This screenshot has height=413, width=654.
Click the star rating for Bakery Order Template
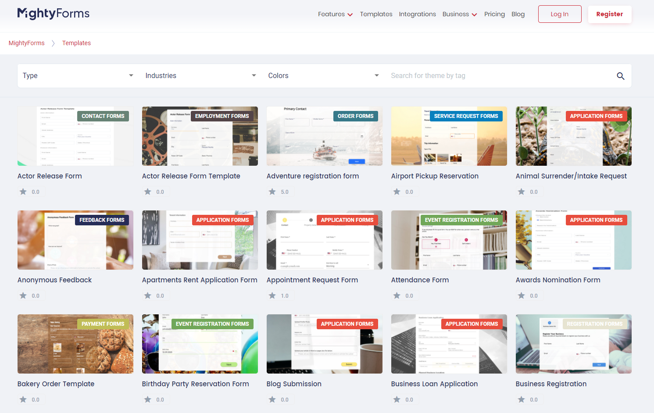(x=23, y=399)
